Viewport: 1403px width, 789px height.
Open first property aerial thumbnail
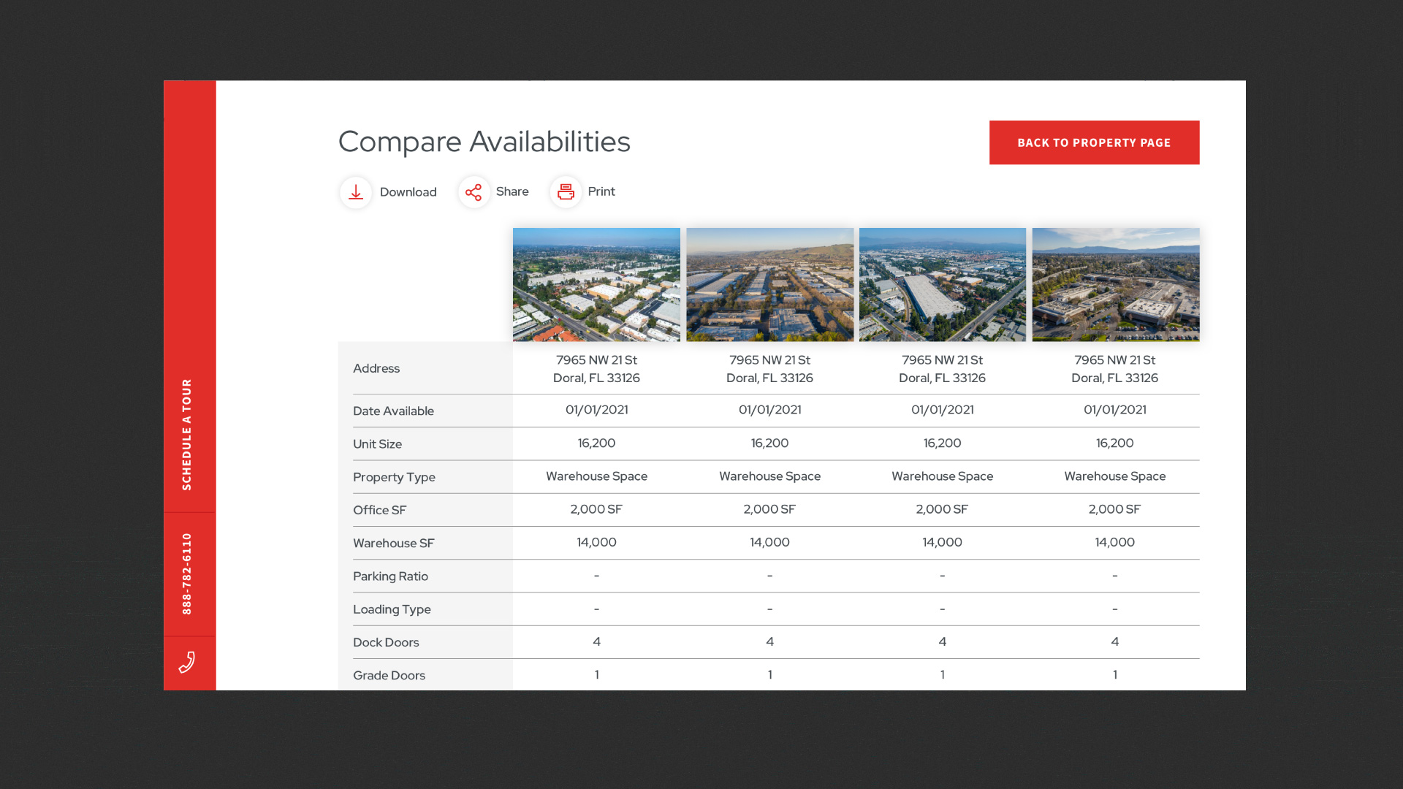596,284
